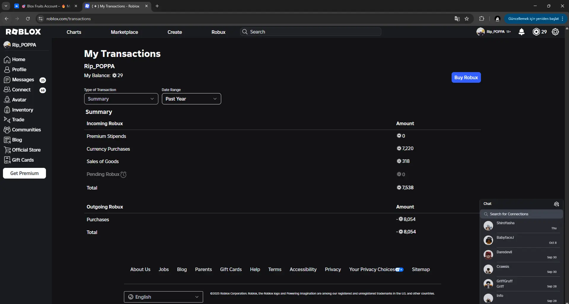Expand the English language selector
This screenshot has width=569, height=304.
163,297
